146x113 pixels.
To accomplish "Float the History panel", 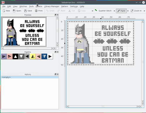I will (x=55, y=74).
